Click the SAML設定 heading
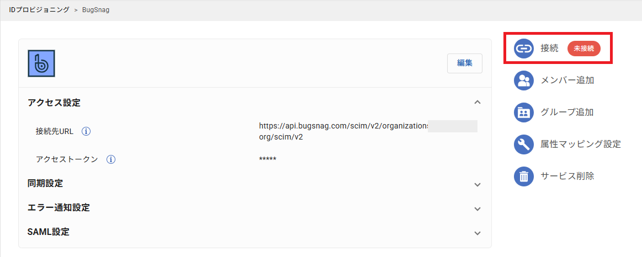642x257 pixels. pos(49,232)
